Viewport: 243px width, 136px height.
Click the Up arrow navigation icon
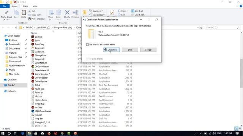[x=16, y=28]
